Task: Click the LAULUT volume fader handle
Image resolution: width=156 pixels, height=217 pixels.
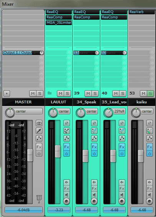Action: (x=58, y=151)
